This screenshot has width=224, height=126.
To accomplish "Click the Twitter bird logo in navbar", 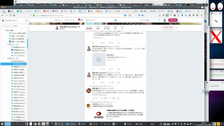I will point(115,20).
